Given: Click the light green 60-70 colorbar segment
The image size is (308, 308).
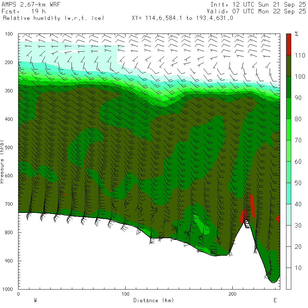Looking at the screenshot, I should pos(288,151).
